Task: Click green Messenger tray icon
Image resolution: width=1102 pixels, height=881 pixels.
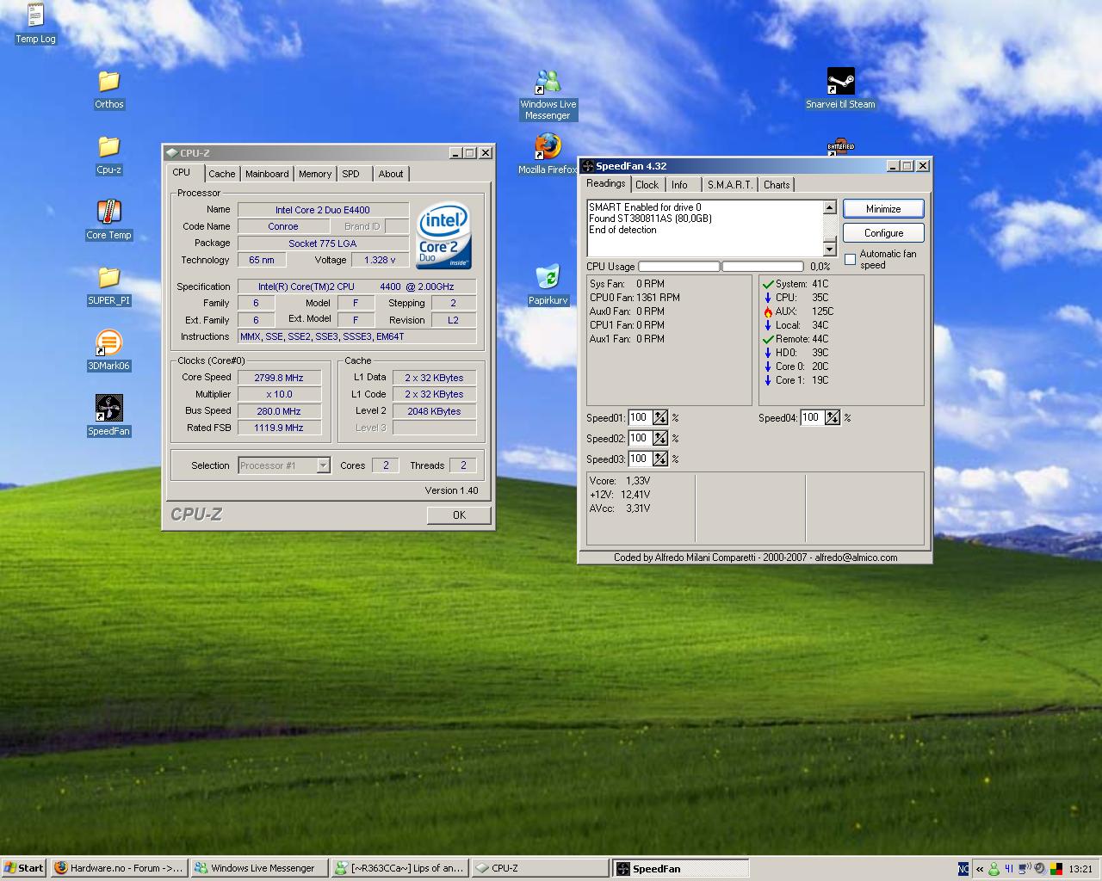Action: 994,869
